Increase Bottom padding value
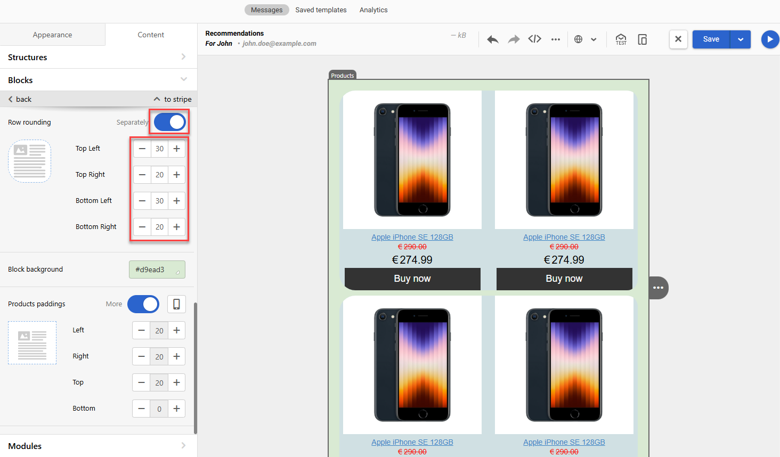The image size is (780, 457). 177,409
